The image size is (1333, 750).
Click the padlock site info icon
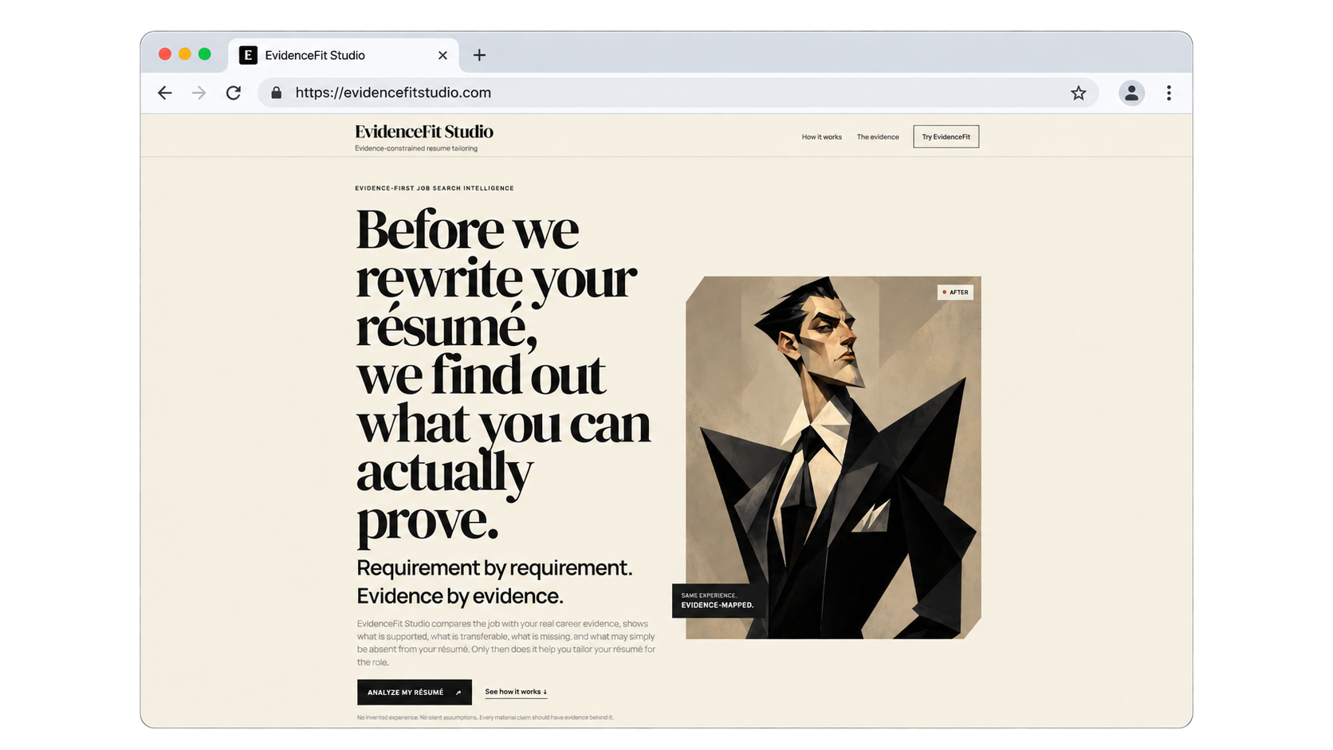pos(277,93)
